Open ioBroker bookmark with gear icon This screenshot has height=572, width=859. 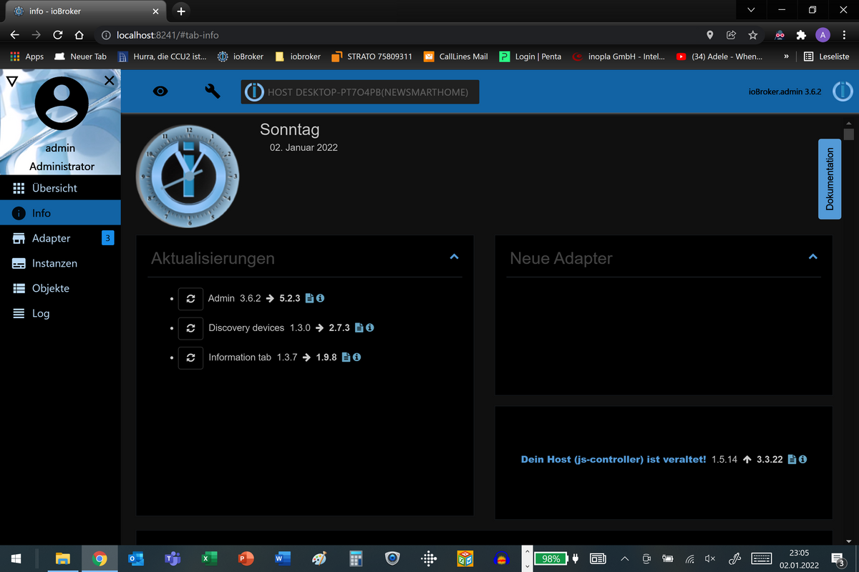click(241, 56)
